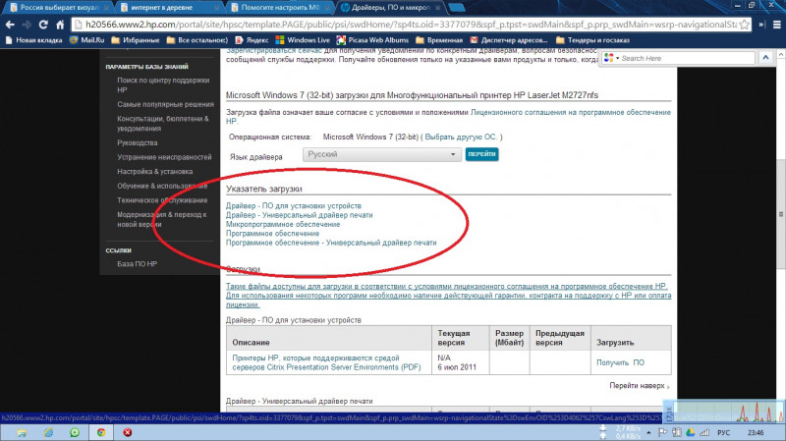Open the Mail.Ru bookmark
The image size is (786, 441).
pyautogui.click(x=86, y=40)
